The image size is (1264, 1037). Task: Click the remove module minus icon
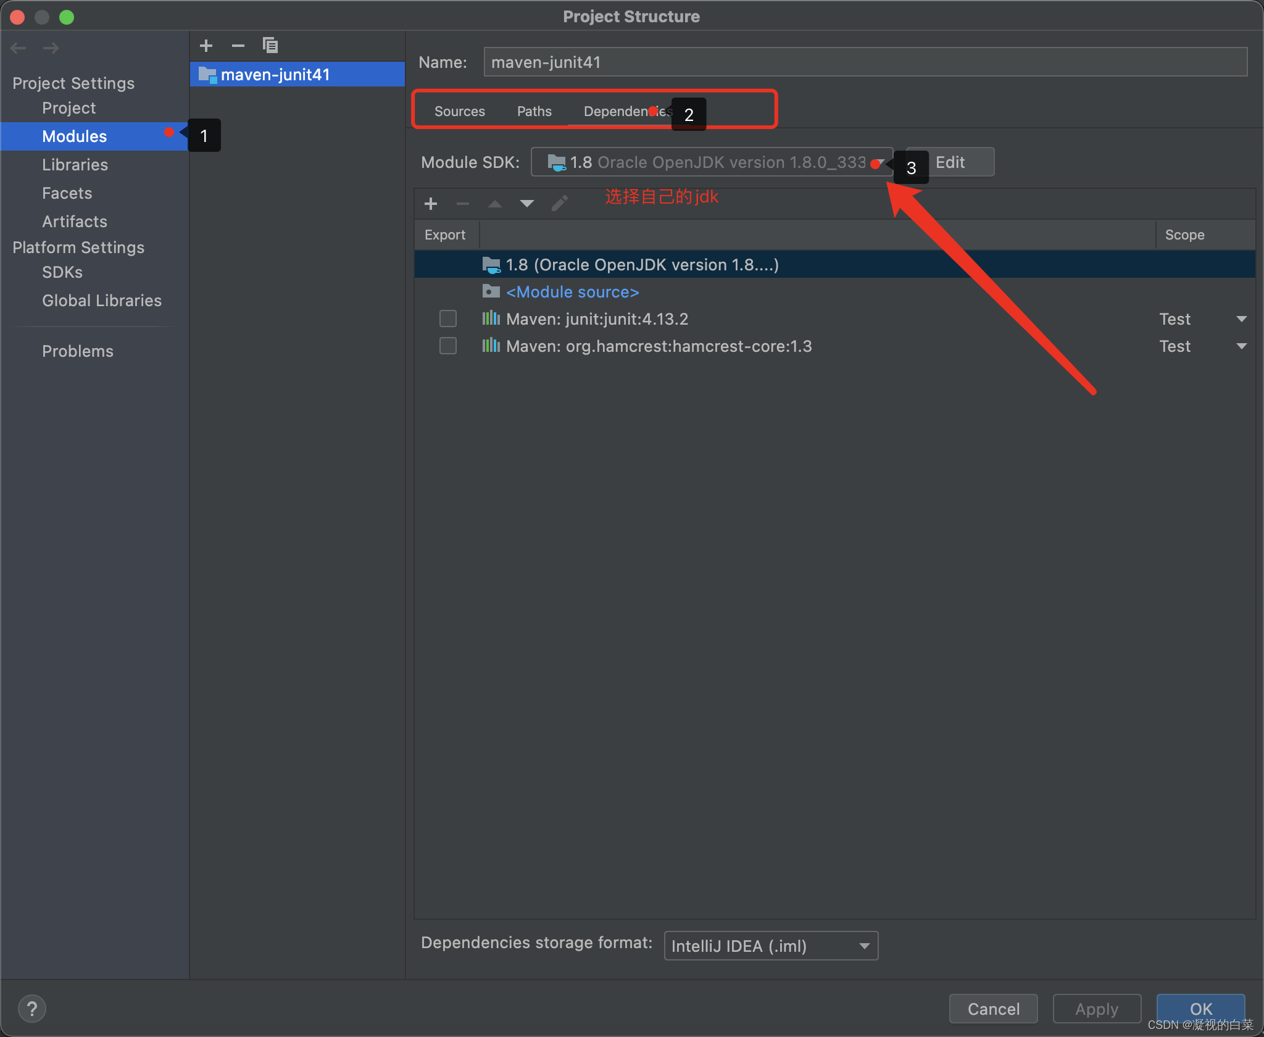238,45
